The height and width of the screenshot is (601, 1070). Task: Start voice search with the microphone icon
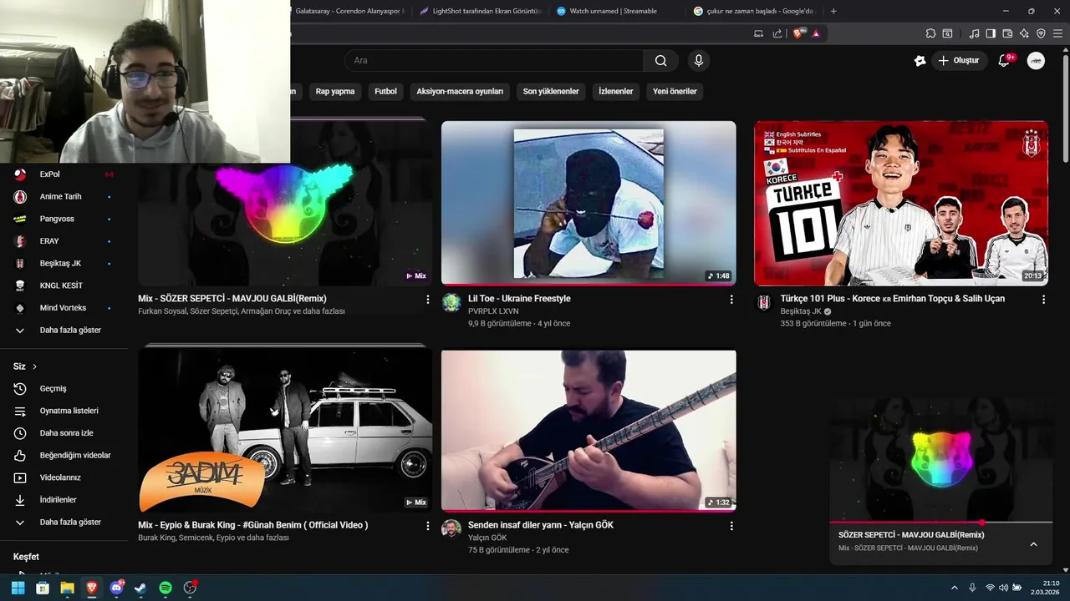699,60
